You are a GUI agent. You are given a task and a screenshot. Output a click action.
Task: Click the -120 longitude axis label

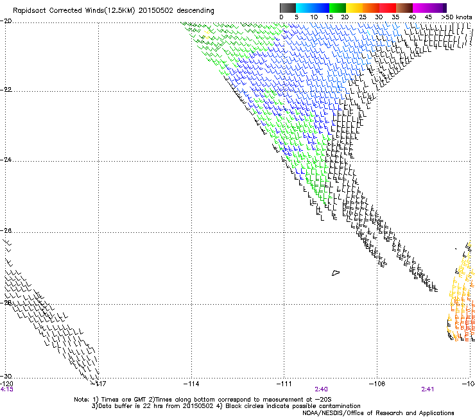[x=6, y=384]
